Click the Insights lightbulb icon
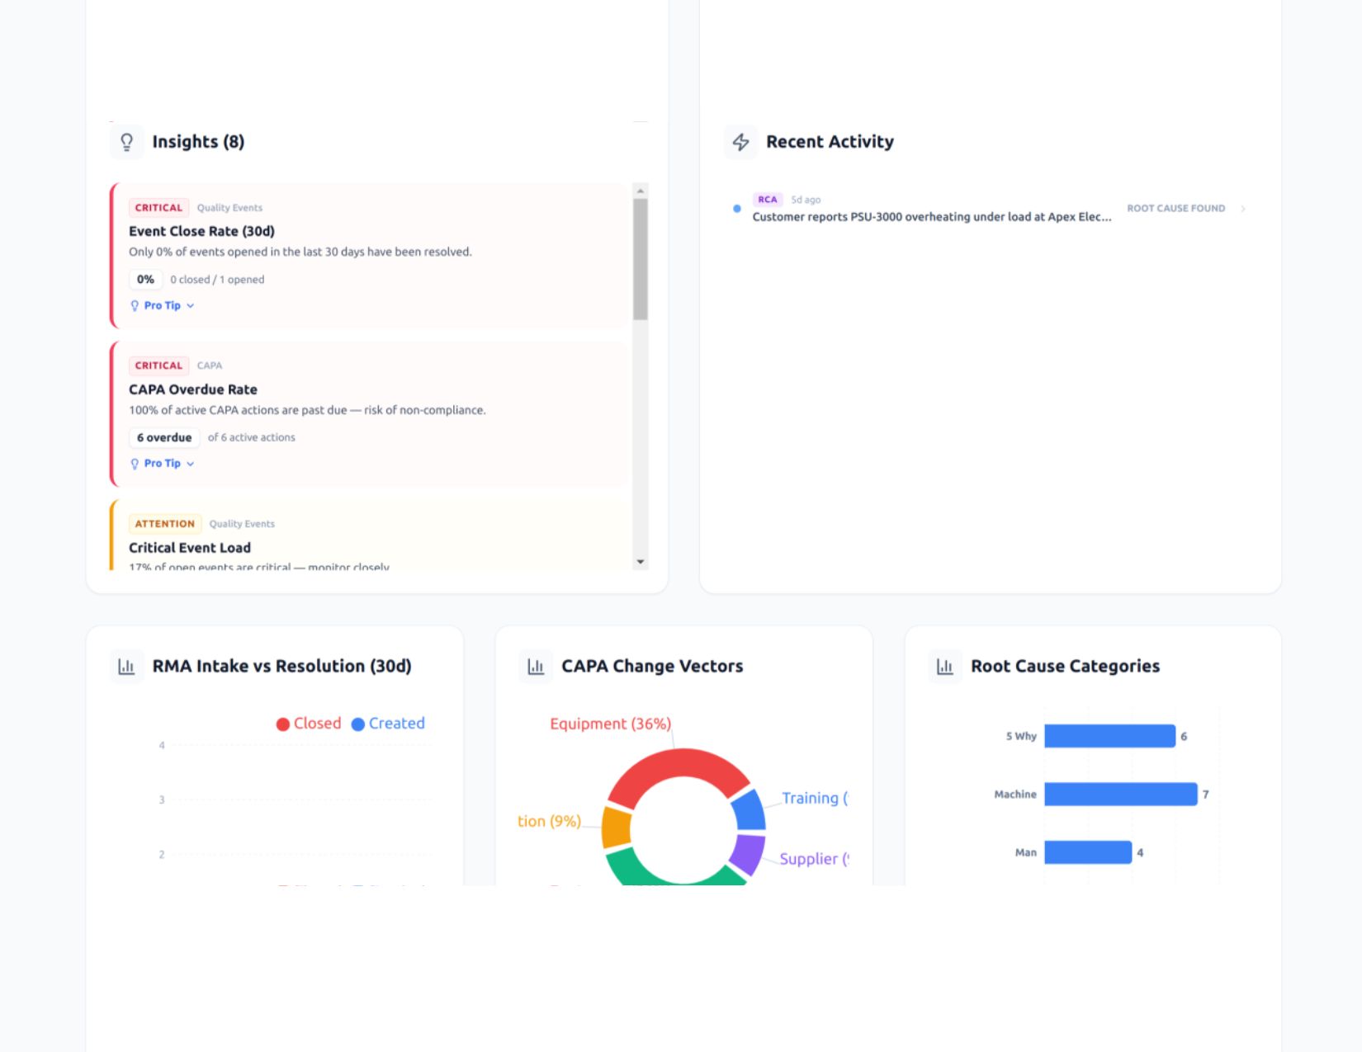The height and width of the screenshot is (1052, 1362). click(126, 142)
